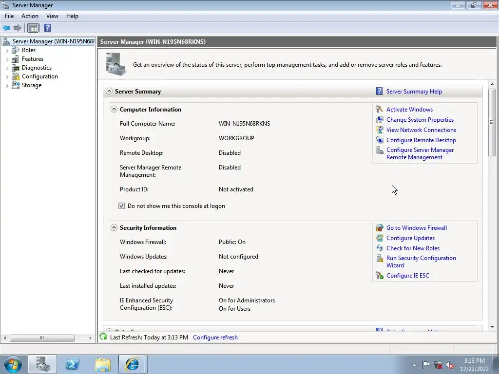Open the Windows Start orb
499x374 pixels.
[13, 364]
